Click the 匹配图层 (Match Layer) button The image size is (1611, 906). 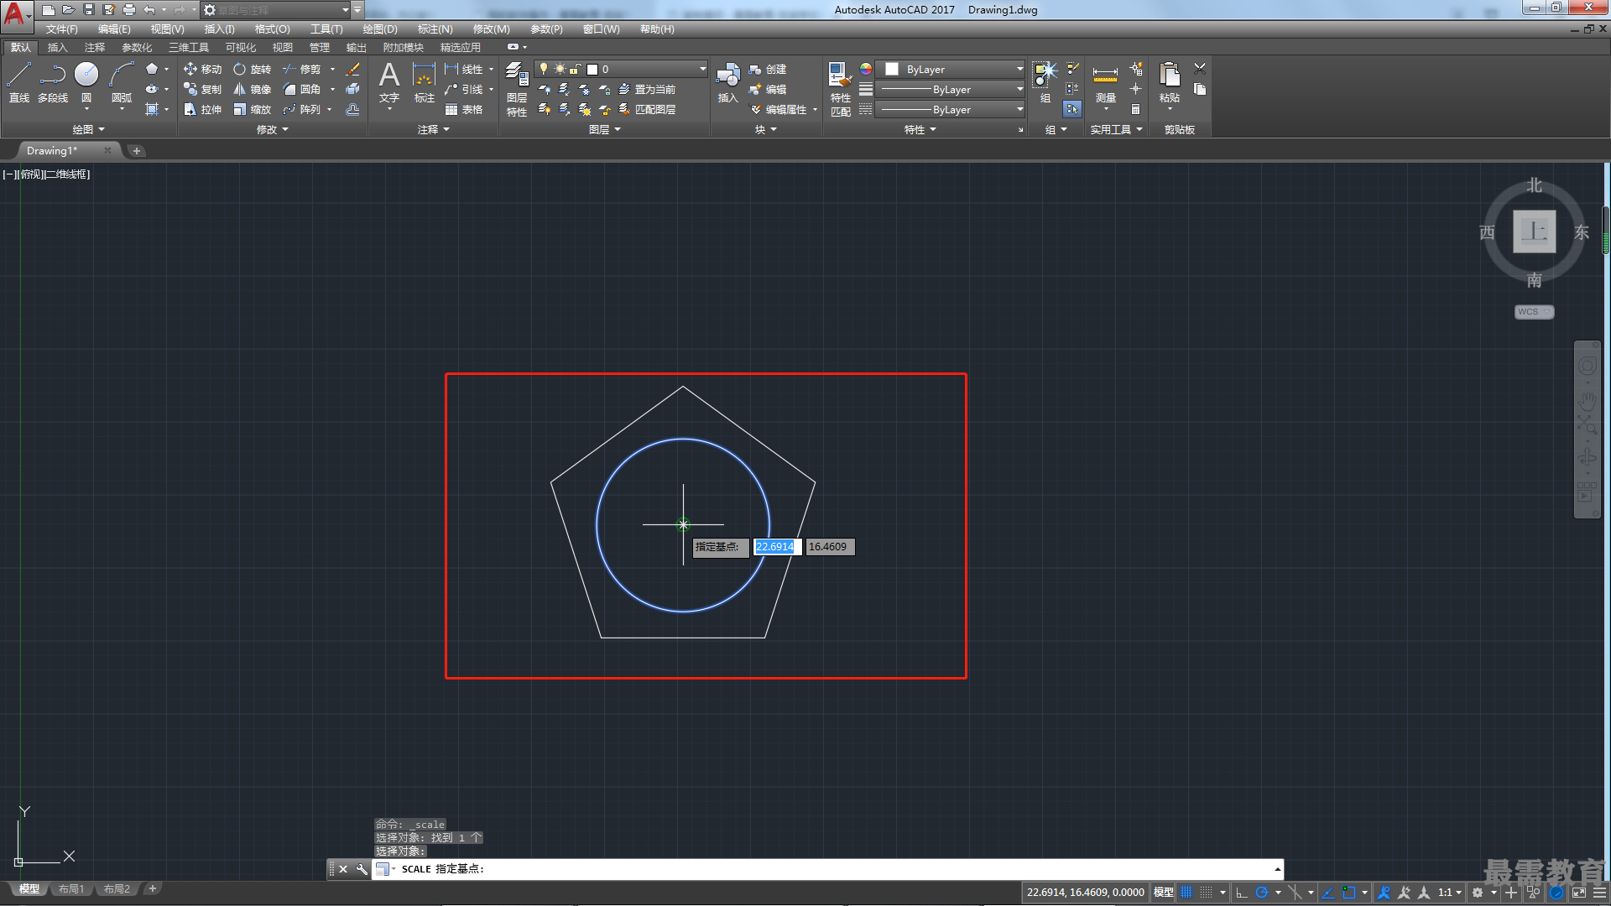[647, 109]
